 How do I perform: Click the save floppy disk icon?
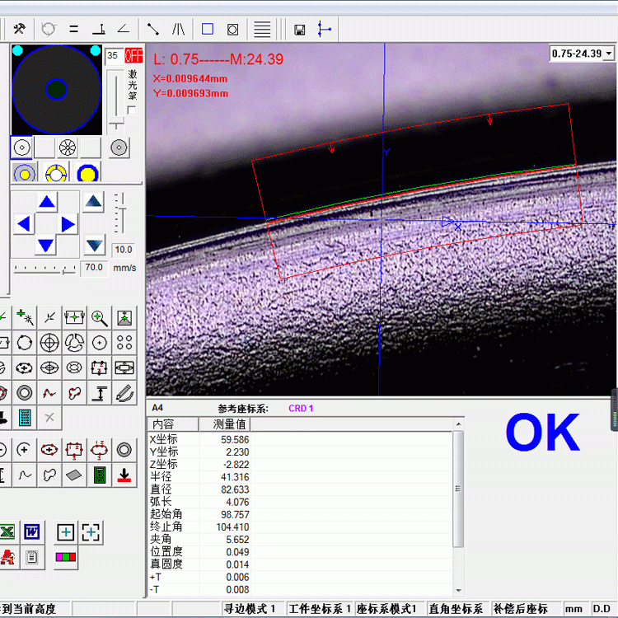[300, 30]
